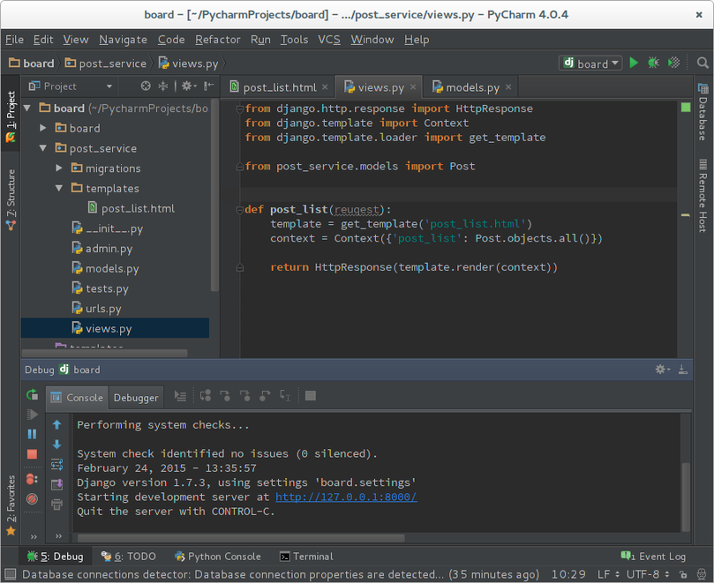Collapse the board root project node

[x=27, y=108]
